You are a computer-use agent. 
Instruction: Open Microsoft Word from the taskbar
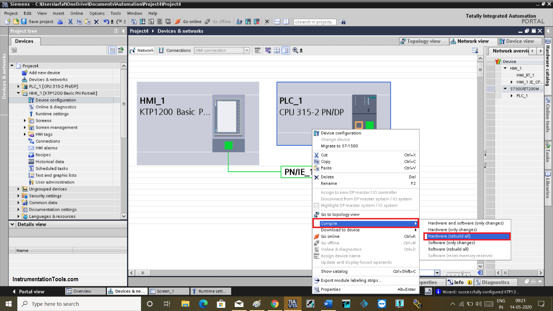pos(328,304)
